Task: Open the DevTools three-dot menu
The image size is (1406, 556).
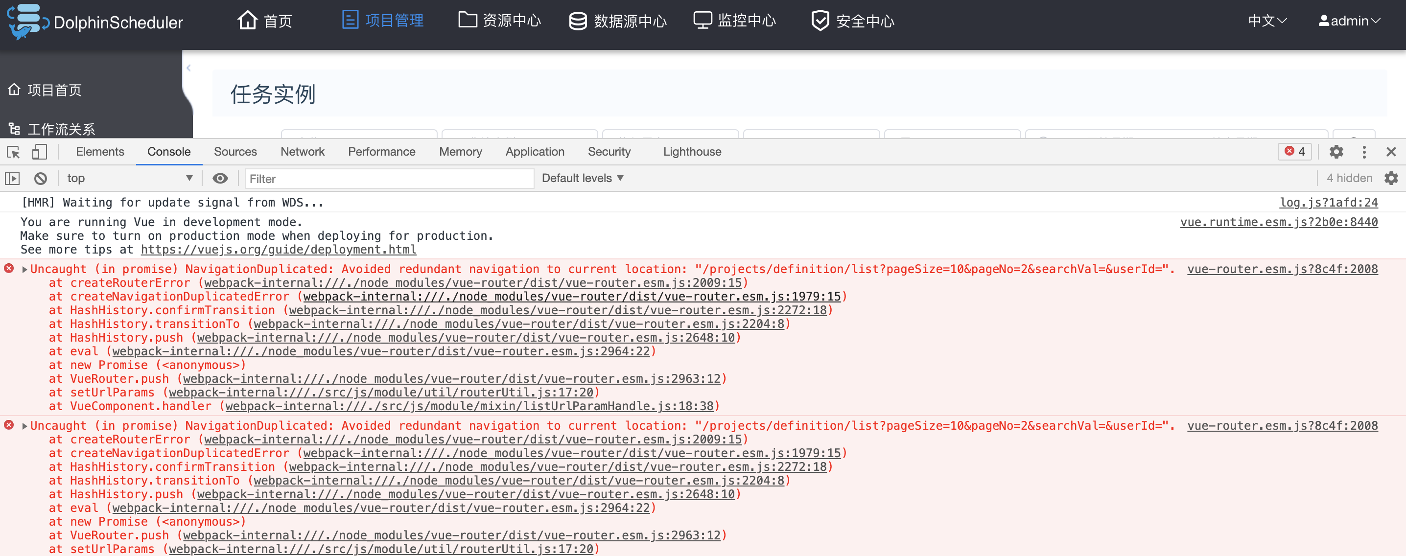Action: coord(1364,152)
